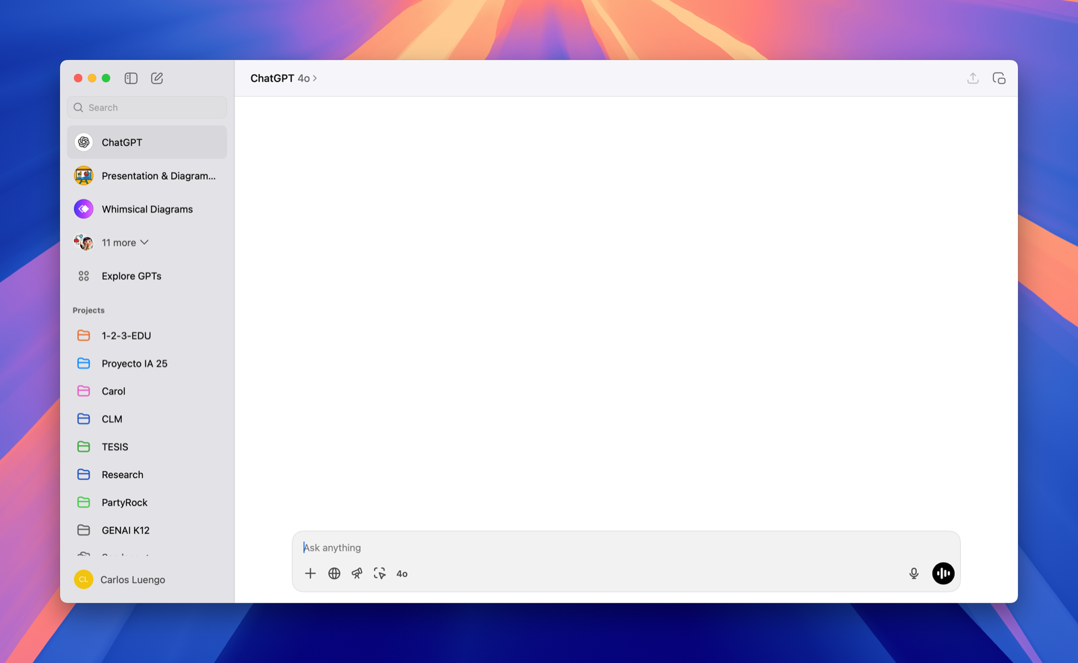Toggle the sidebar visibility
The width and height of the screenshot is (1078, 663).
(130, 77)
